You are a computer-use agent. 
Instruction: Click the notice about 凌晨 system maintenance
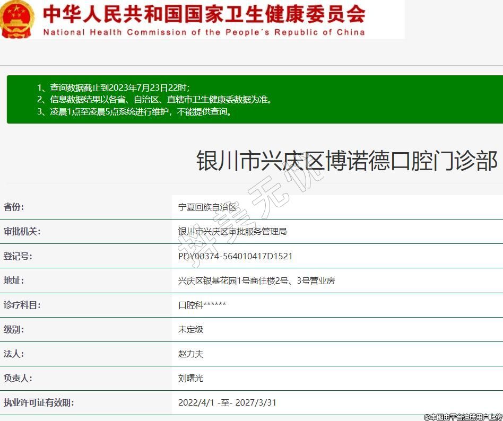point(134,112)
